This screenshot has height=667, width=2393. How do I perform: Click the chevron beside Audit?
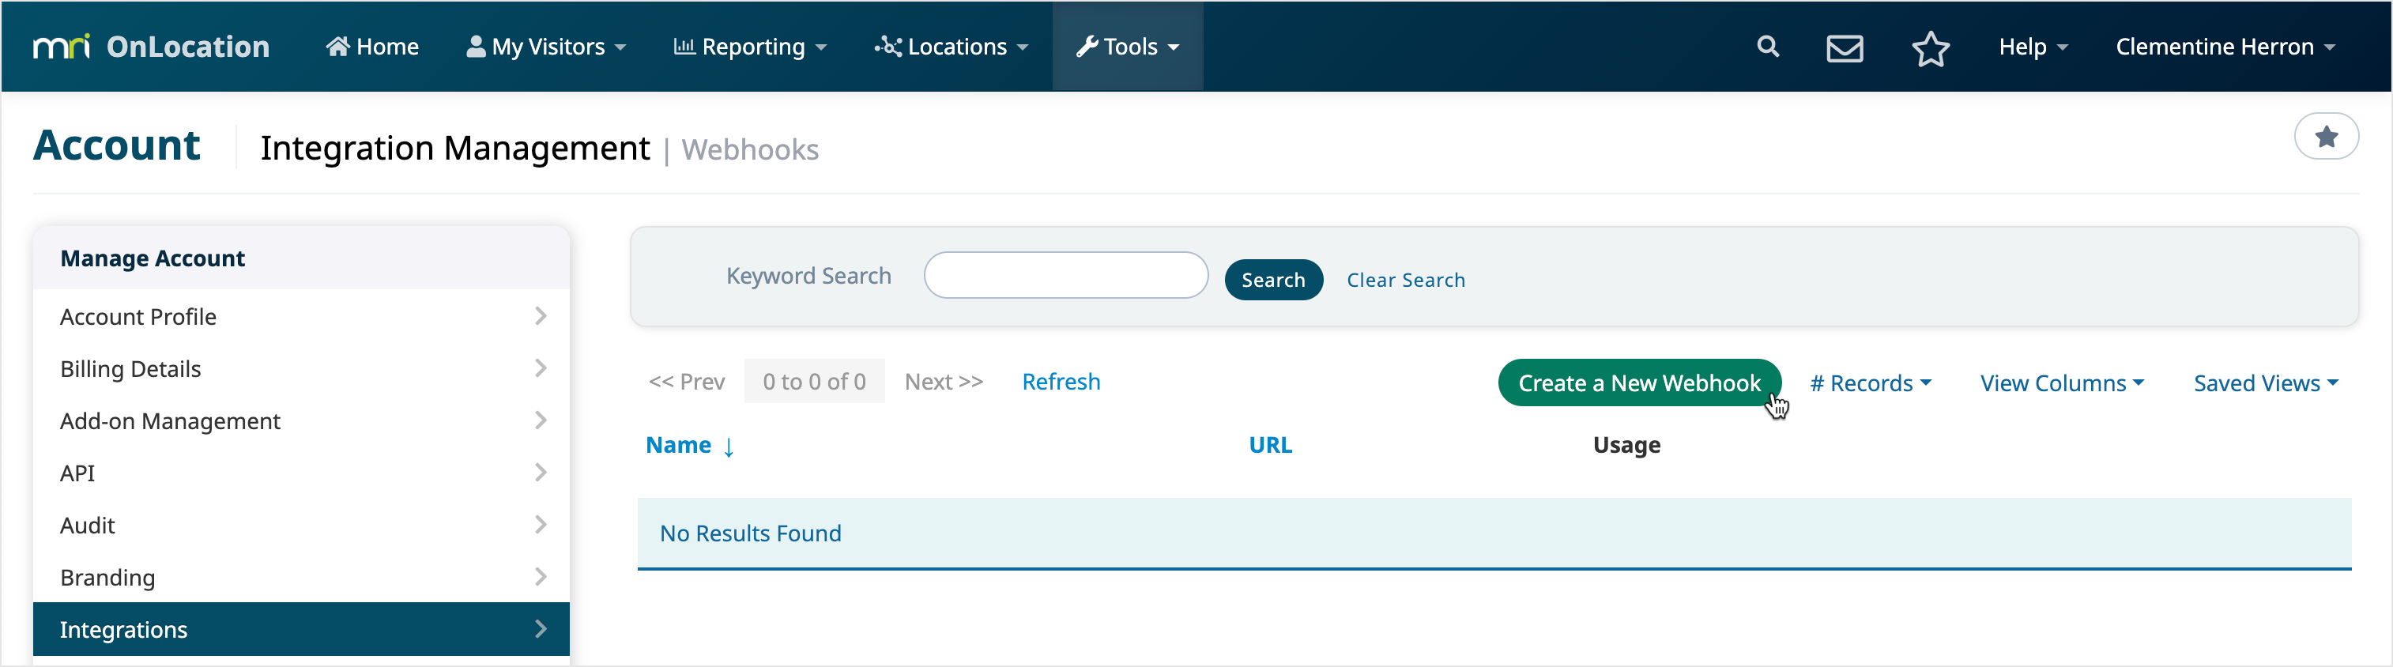coord(541,524)
